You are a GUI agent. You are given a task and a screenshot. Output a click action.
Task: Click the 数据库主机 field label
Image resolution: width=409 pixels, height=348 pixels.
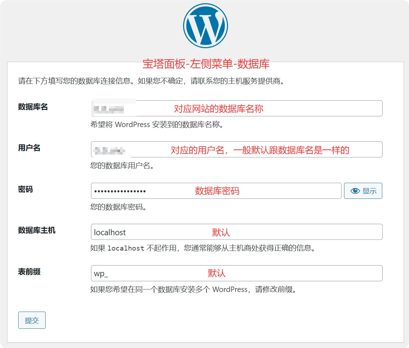(x=37, y=231)
